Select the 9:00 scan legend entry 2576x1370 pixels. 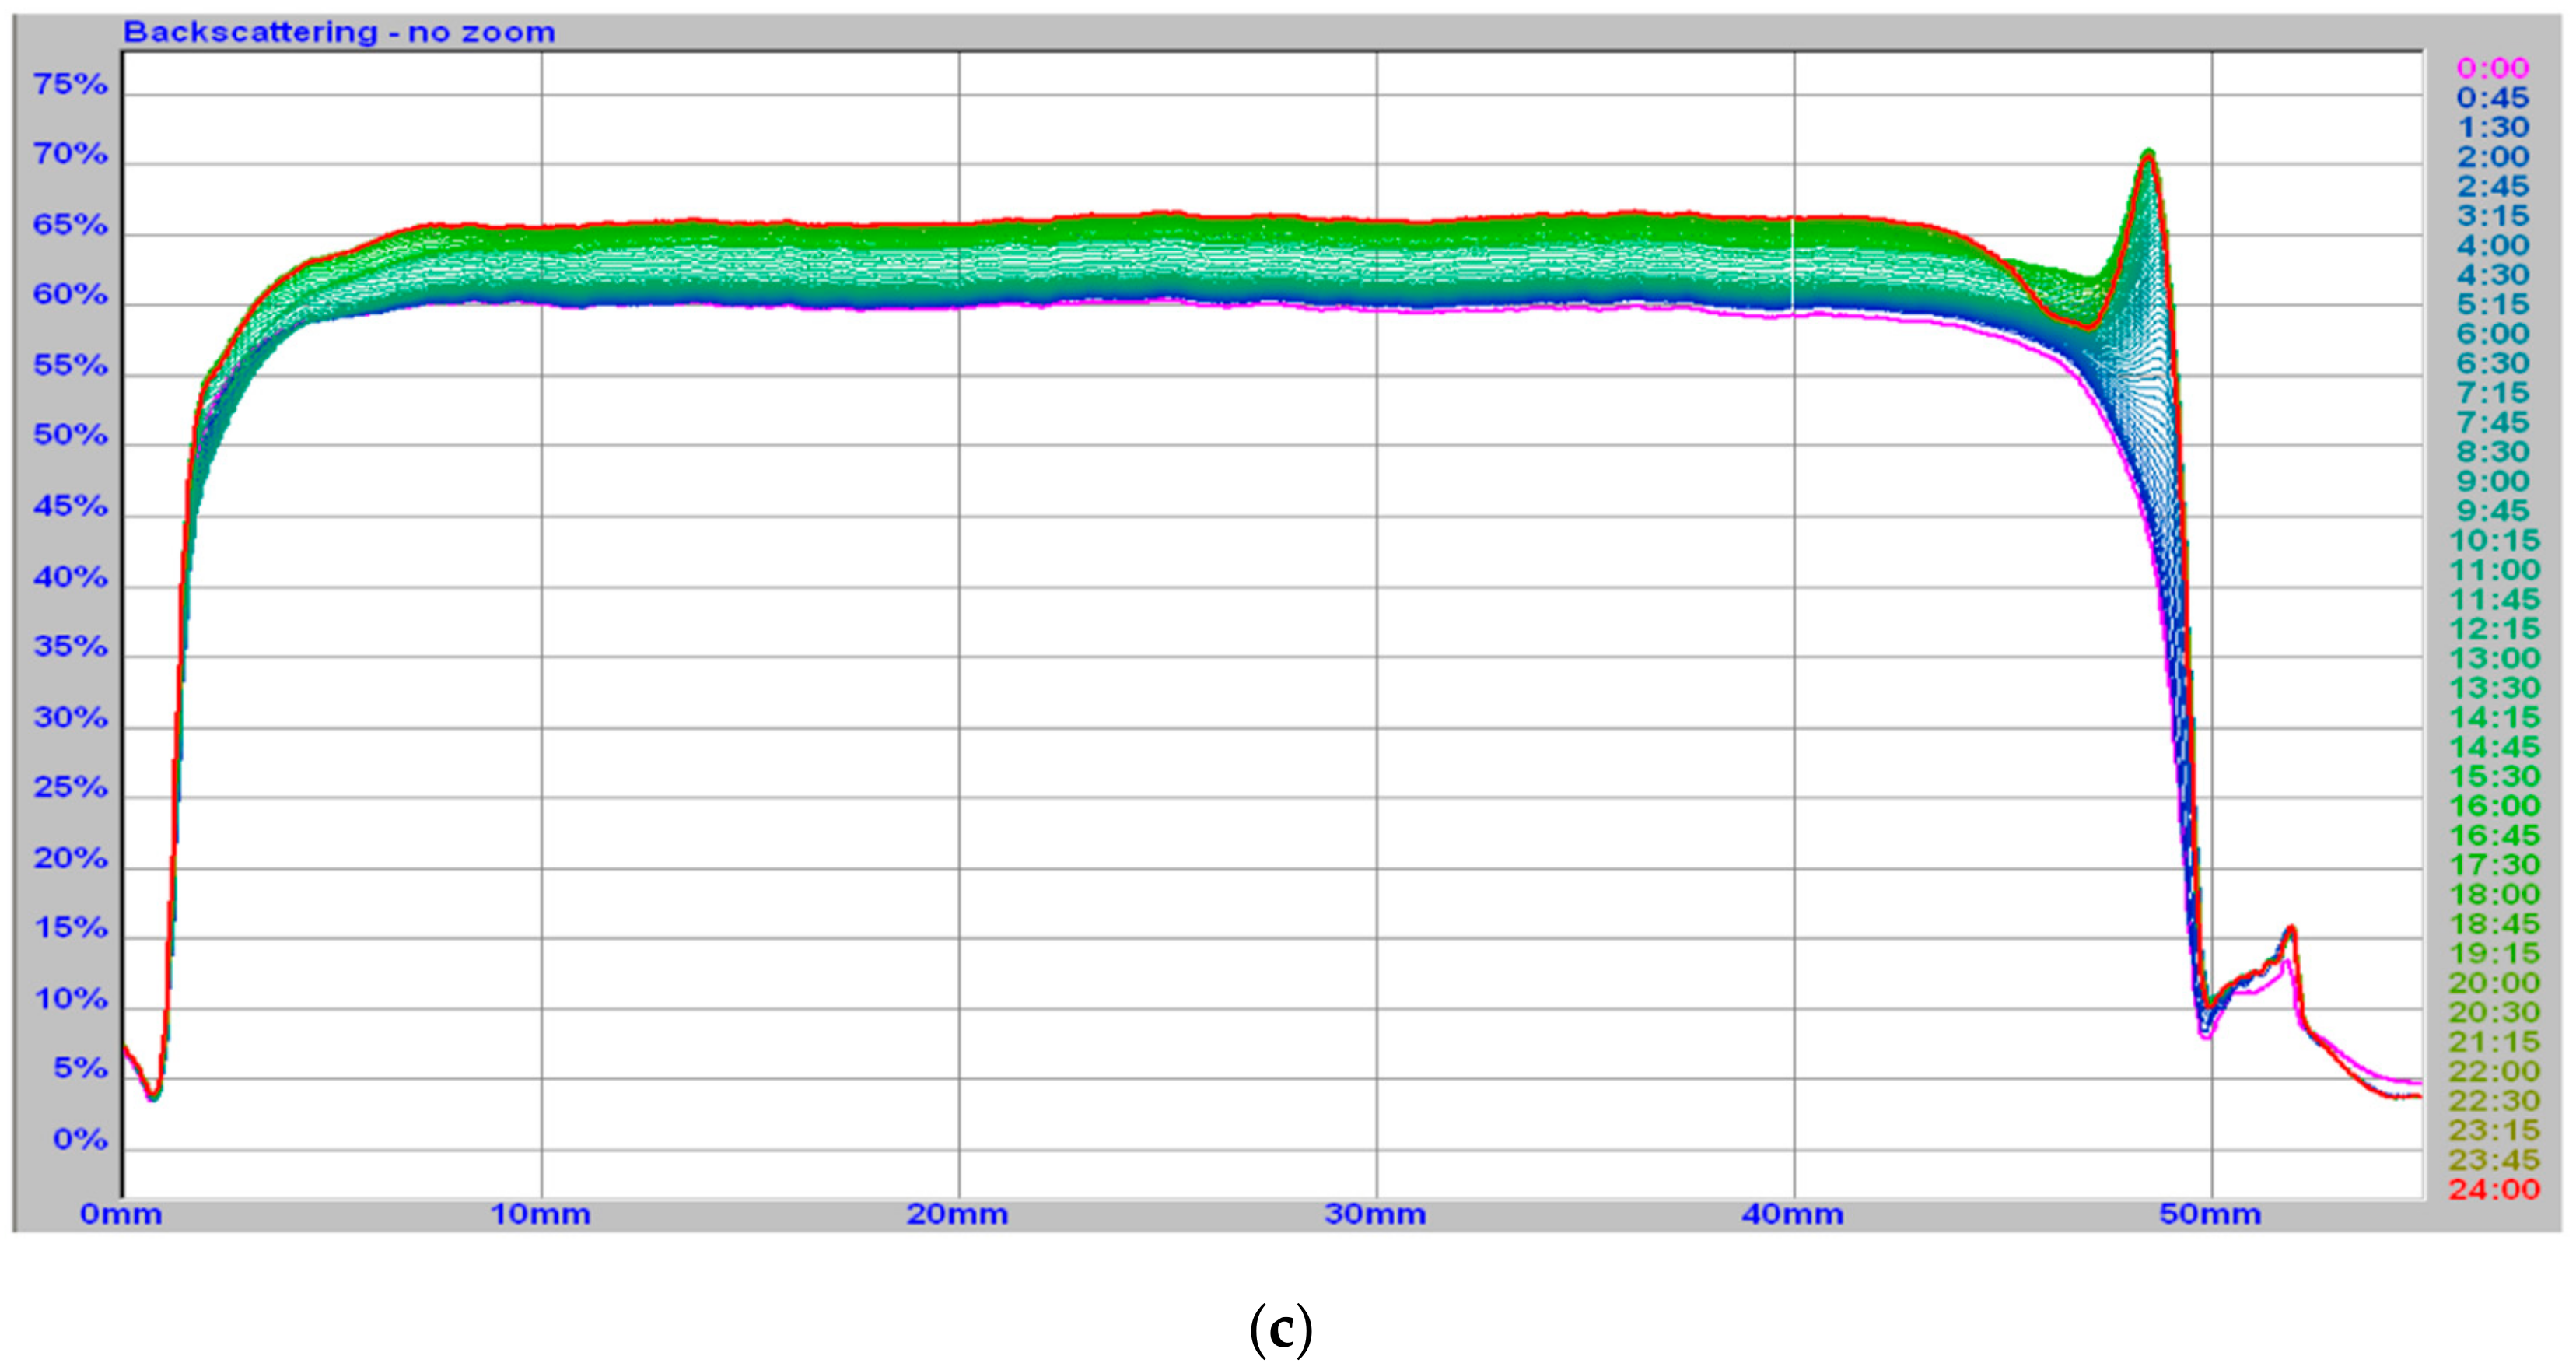click(x=2492, y=482)
